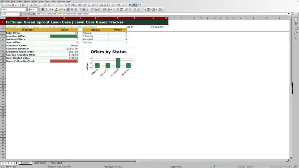
Task: Click the Increase Indent icon
Action: 135,10
